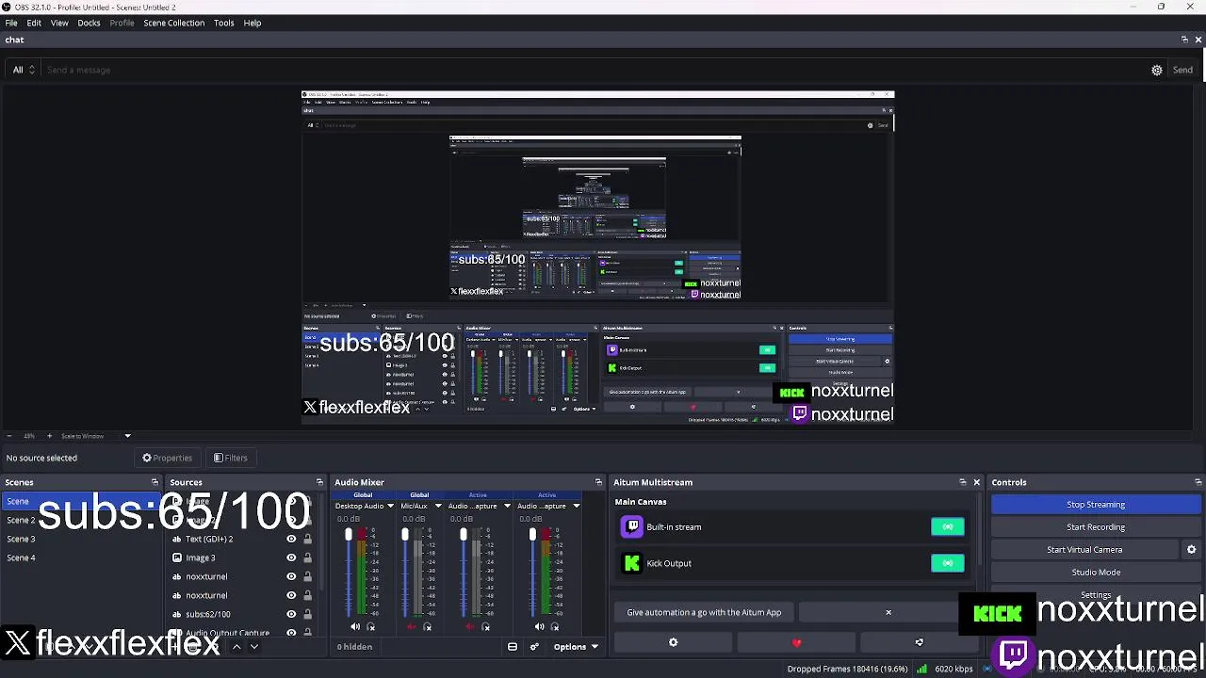Open the View menu

click(x=59, y=23)
